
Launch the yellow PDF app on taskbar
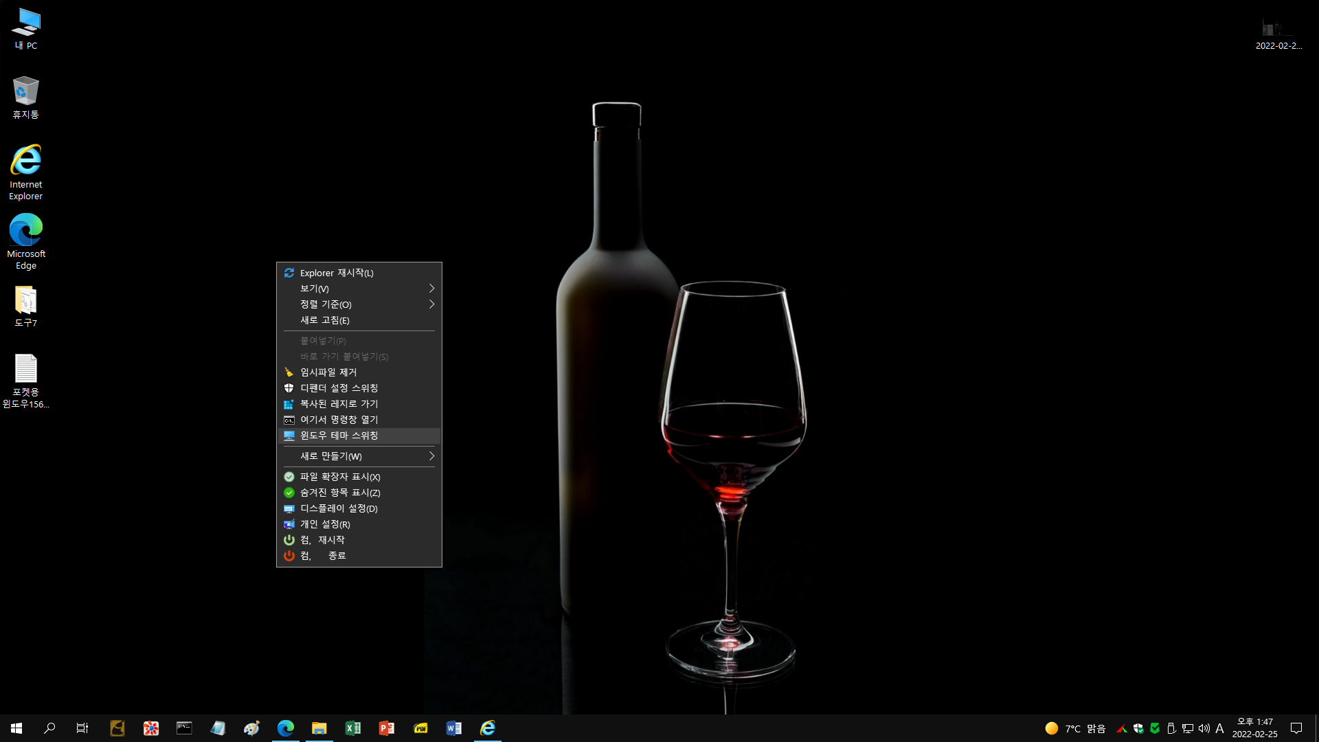(420, 728)
